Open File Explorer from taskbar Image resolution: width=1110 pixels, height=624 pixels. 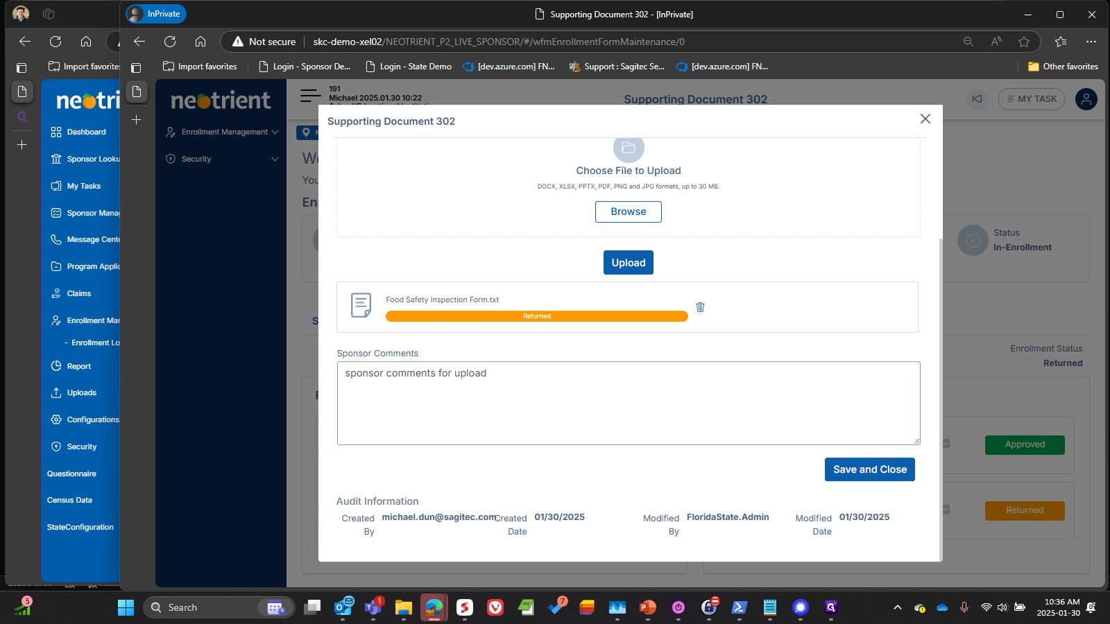point(403,608)
